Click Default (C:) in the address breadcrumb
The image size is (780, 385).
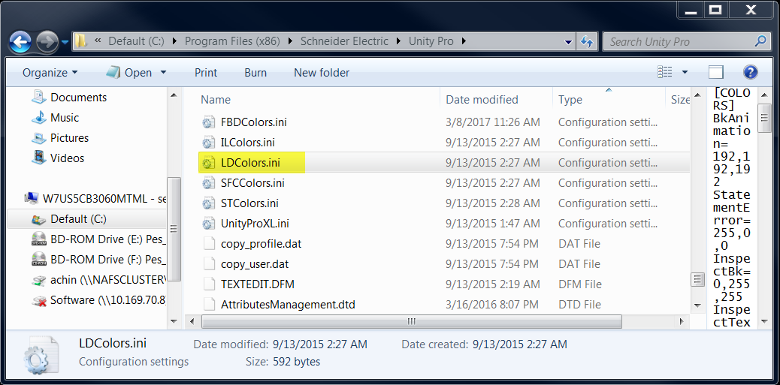(136, 42)
